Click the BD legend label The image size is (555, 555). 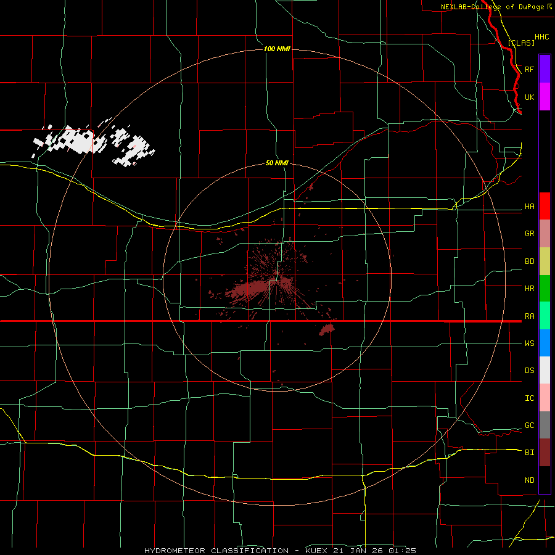point(529,261)
